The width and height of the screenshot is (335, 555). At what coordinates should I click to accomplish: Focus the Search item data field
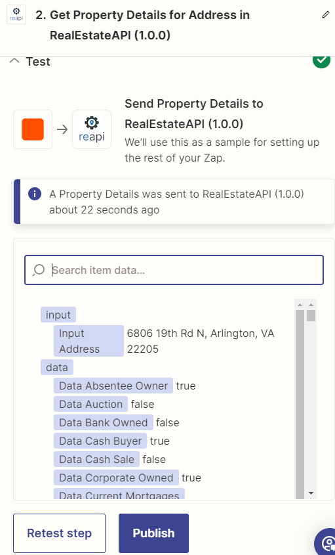[174, 270]
